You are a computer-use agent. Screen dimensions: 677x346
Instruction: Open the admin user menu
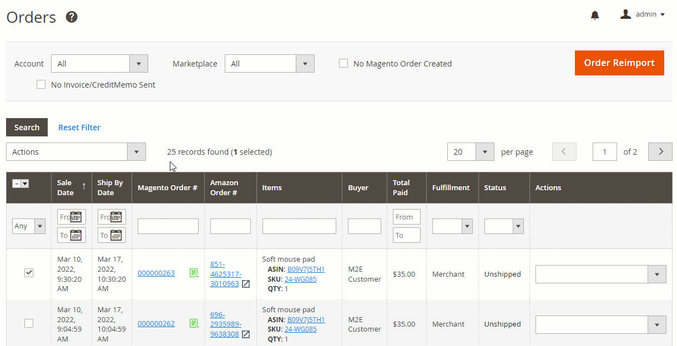pyautogui.click(x=643, y=14)
